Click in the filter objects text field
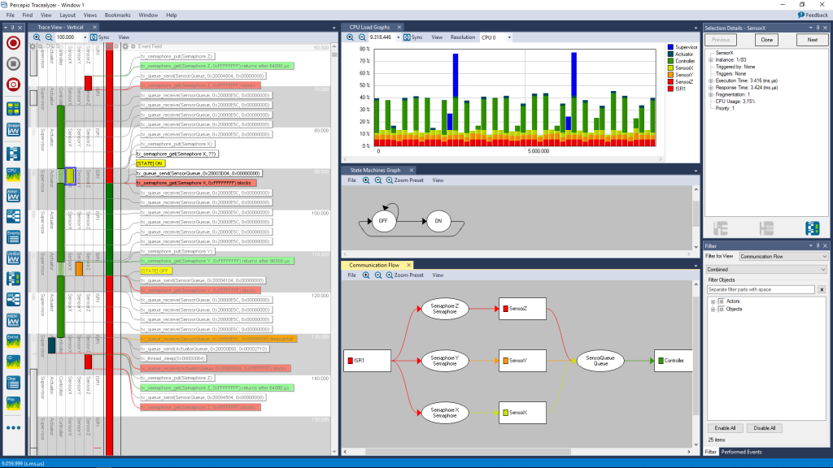The image size is (833, 468). point(761,290)
